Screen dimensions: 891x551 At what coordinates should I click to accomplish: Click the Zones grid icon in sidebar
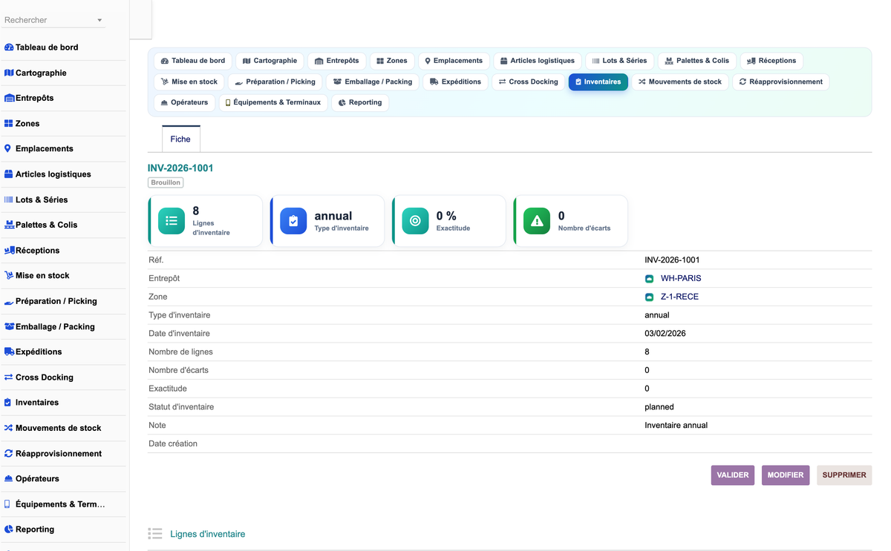tap(9, 124)
